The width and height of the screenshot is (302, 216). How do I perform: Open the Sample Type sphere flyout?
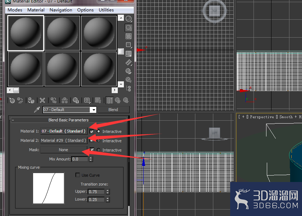point(129,19)
